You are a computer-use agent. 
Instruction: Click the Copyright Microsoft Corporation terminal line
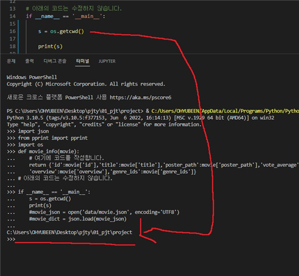point(86,84)
